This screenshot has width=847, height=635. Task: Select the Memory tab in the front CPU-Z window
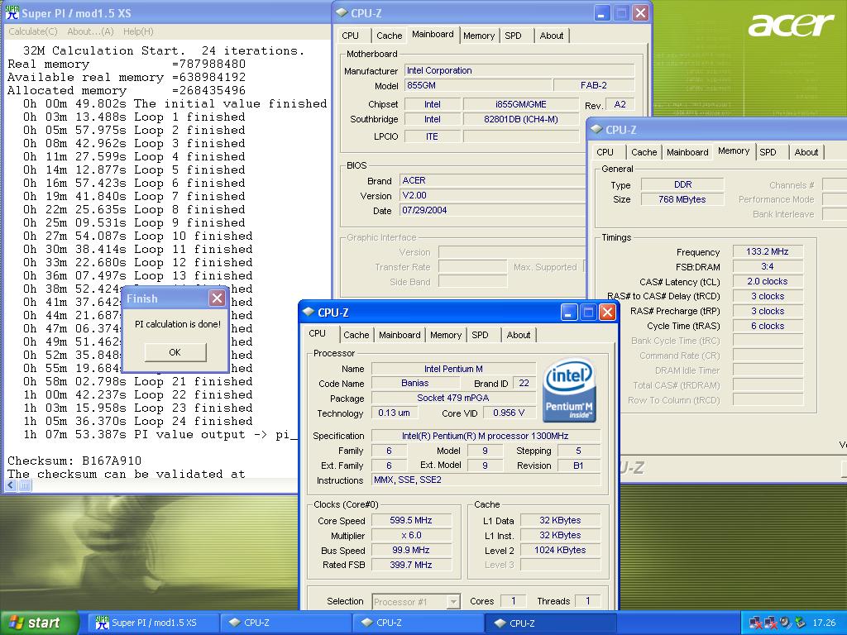446,335
